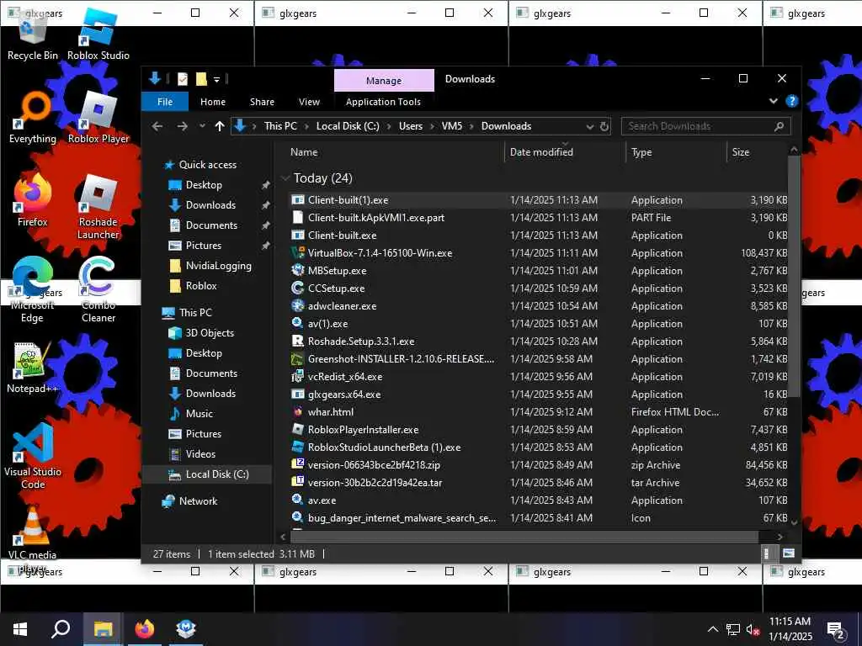
Task: Select version-066343bce2bf4218.zip file
Action: click(x=539, y=465)
